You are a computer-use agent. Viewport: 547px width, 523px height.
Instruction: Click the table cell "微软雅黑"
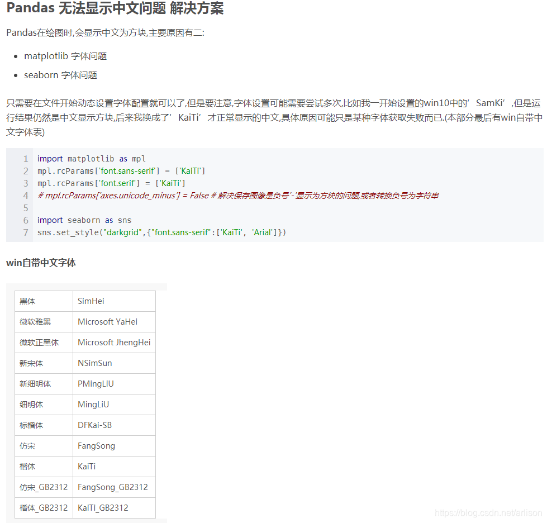pyautogui.click(x=44, y=322)
